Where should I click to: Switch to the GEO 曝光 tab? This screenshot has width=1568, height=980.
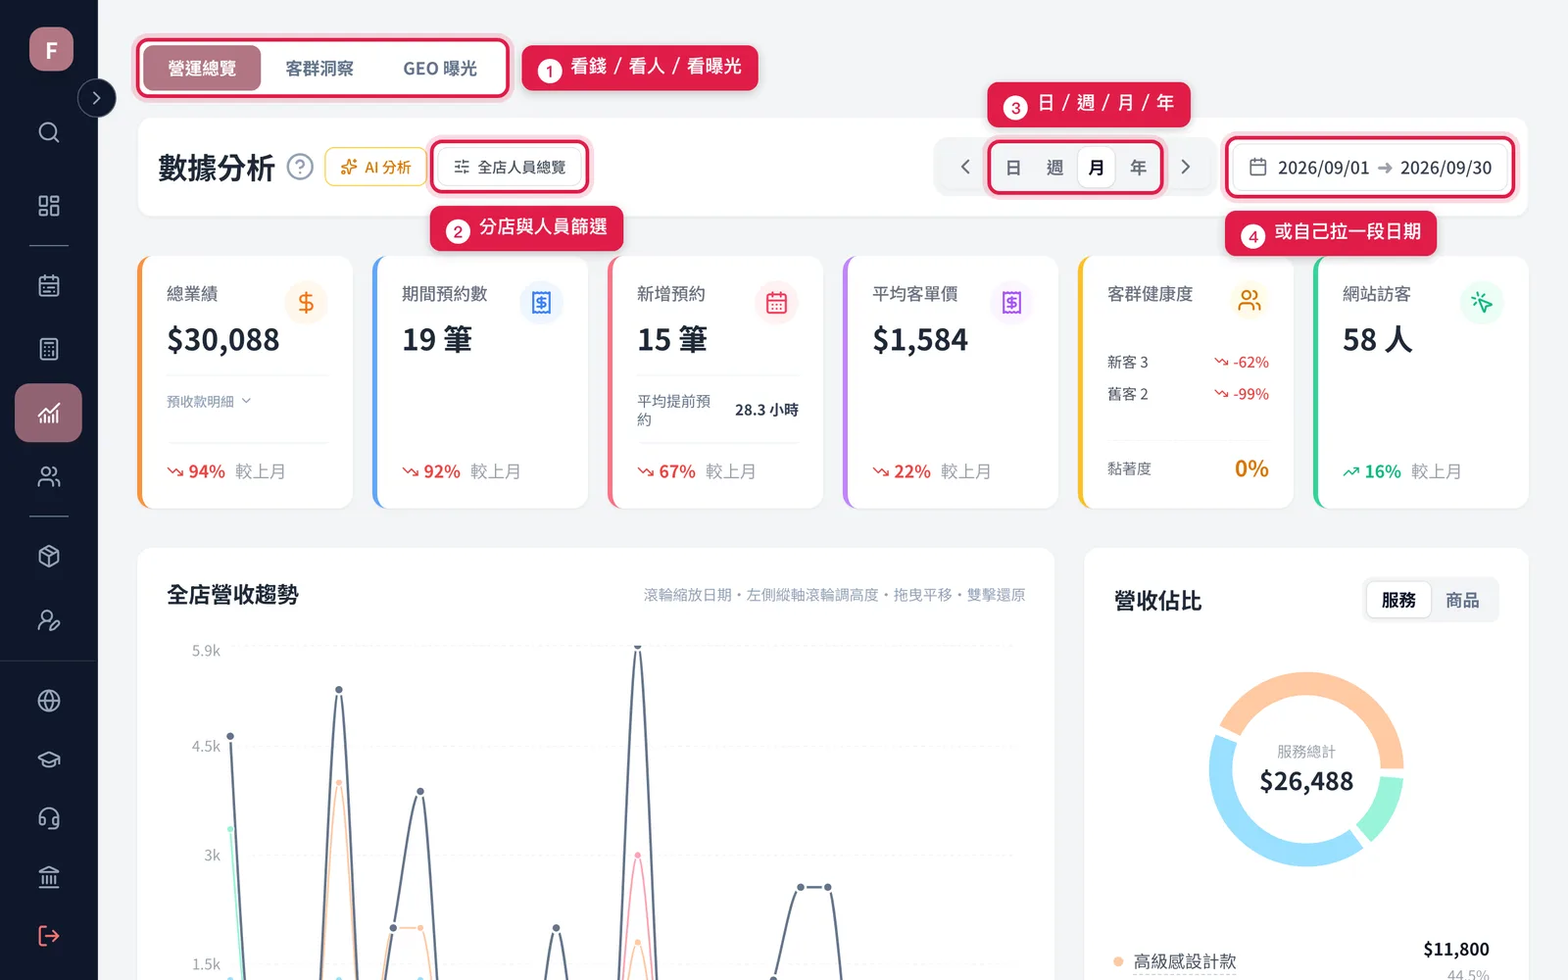coord(440,69)
